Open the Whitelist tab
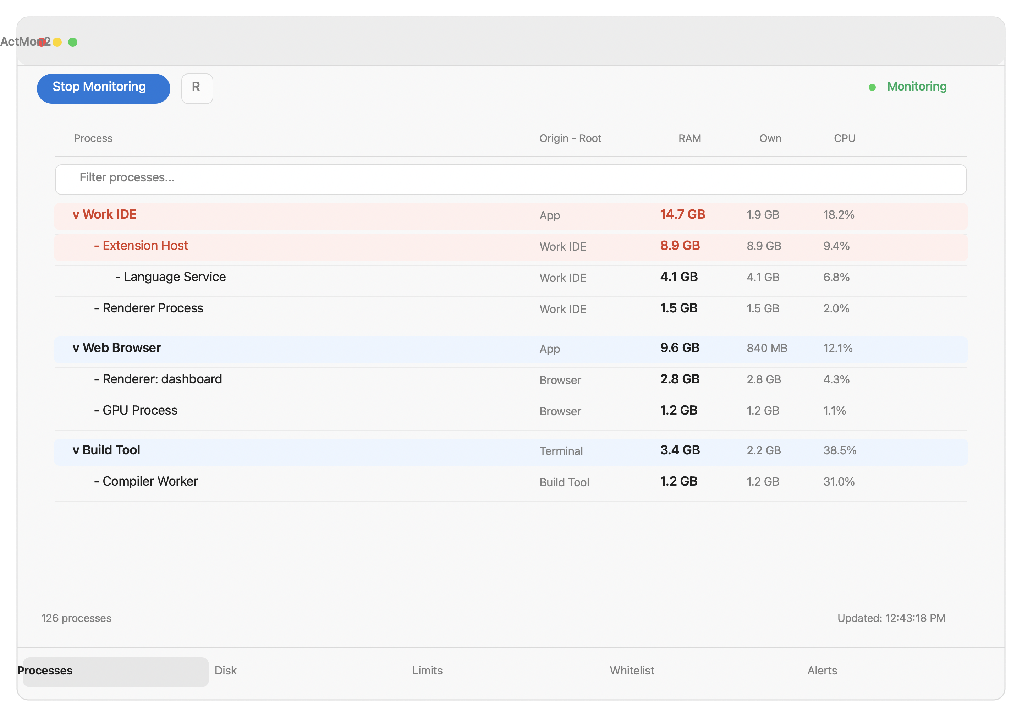Screen dimensions: 1022x717 click(x=632, y=671)
